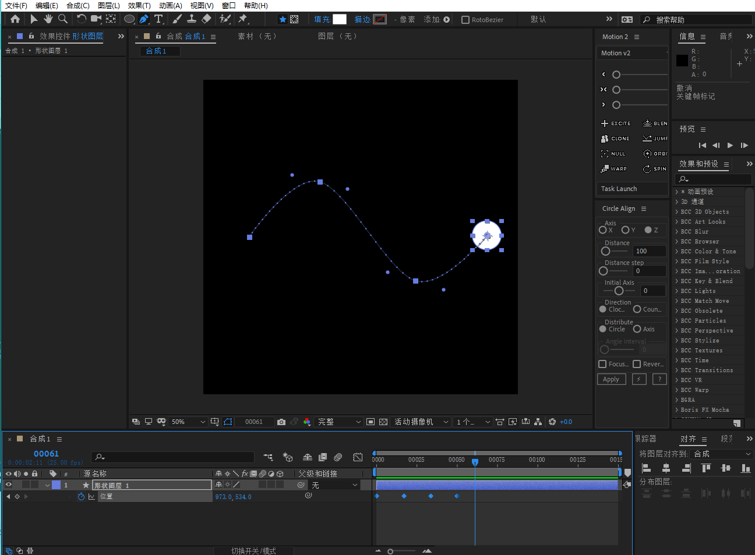
Task: Click the SPIN tool in Motion 2
Action: coord(655,169)
